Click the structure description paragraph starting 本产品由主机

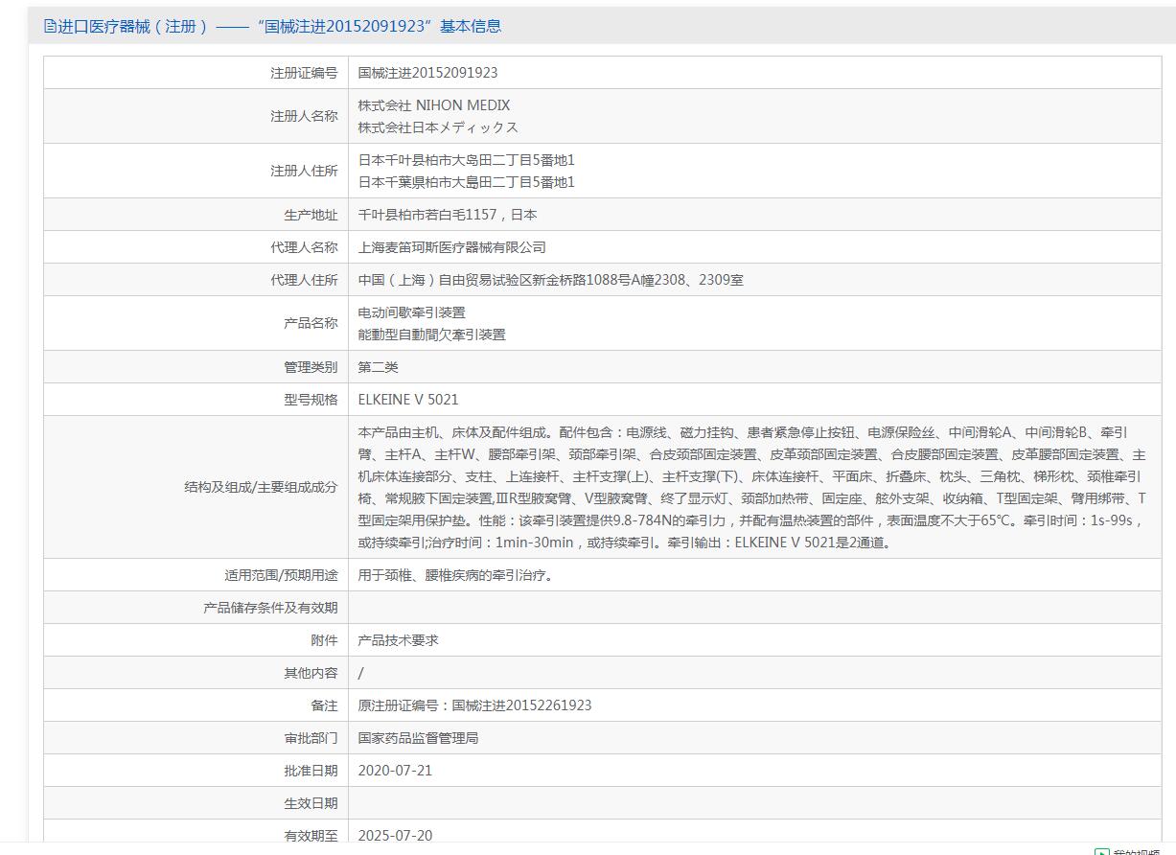751,487
